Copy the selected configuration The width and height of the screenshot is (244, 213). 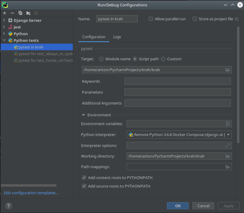(20, 13)
